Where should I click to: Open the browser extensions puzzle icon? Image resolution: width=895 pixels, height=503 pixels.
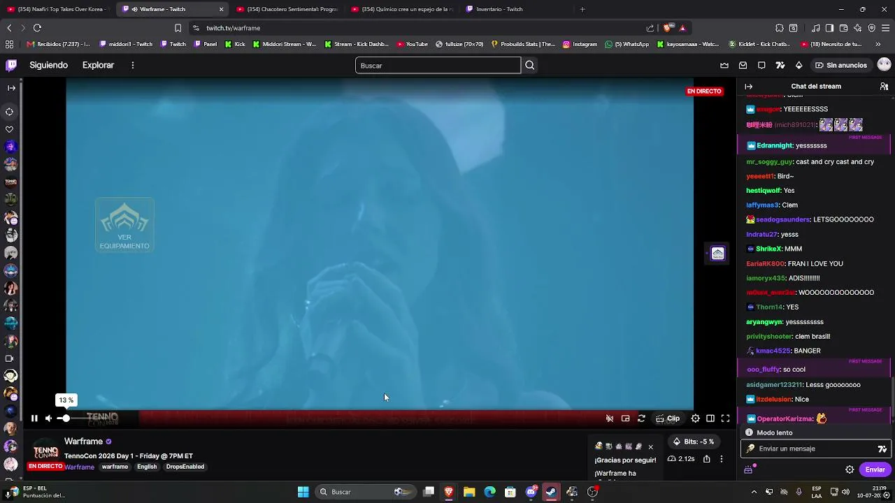tap(780, 28)
